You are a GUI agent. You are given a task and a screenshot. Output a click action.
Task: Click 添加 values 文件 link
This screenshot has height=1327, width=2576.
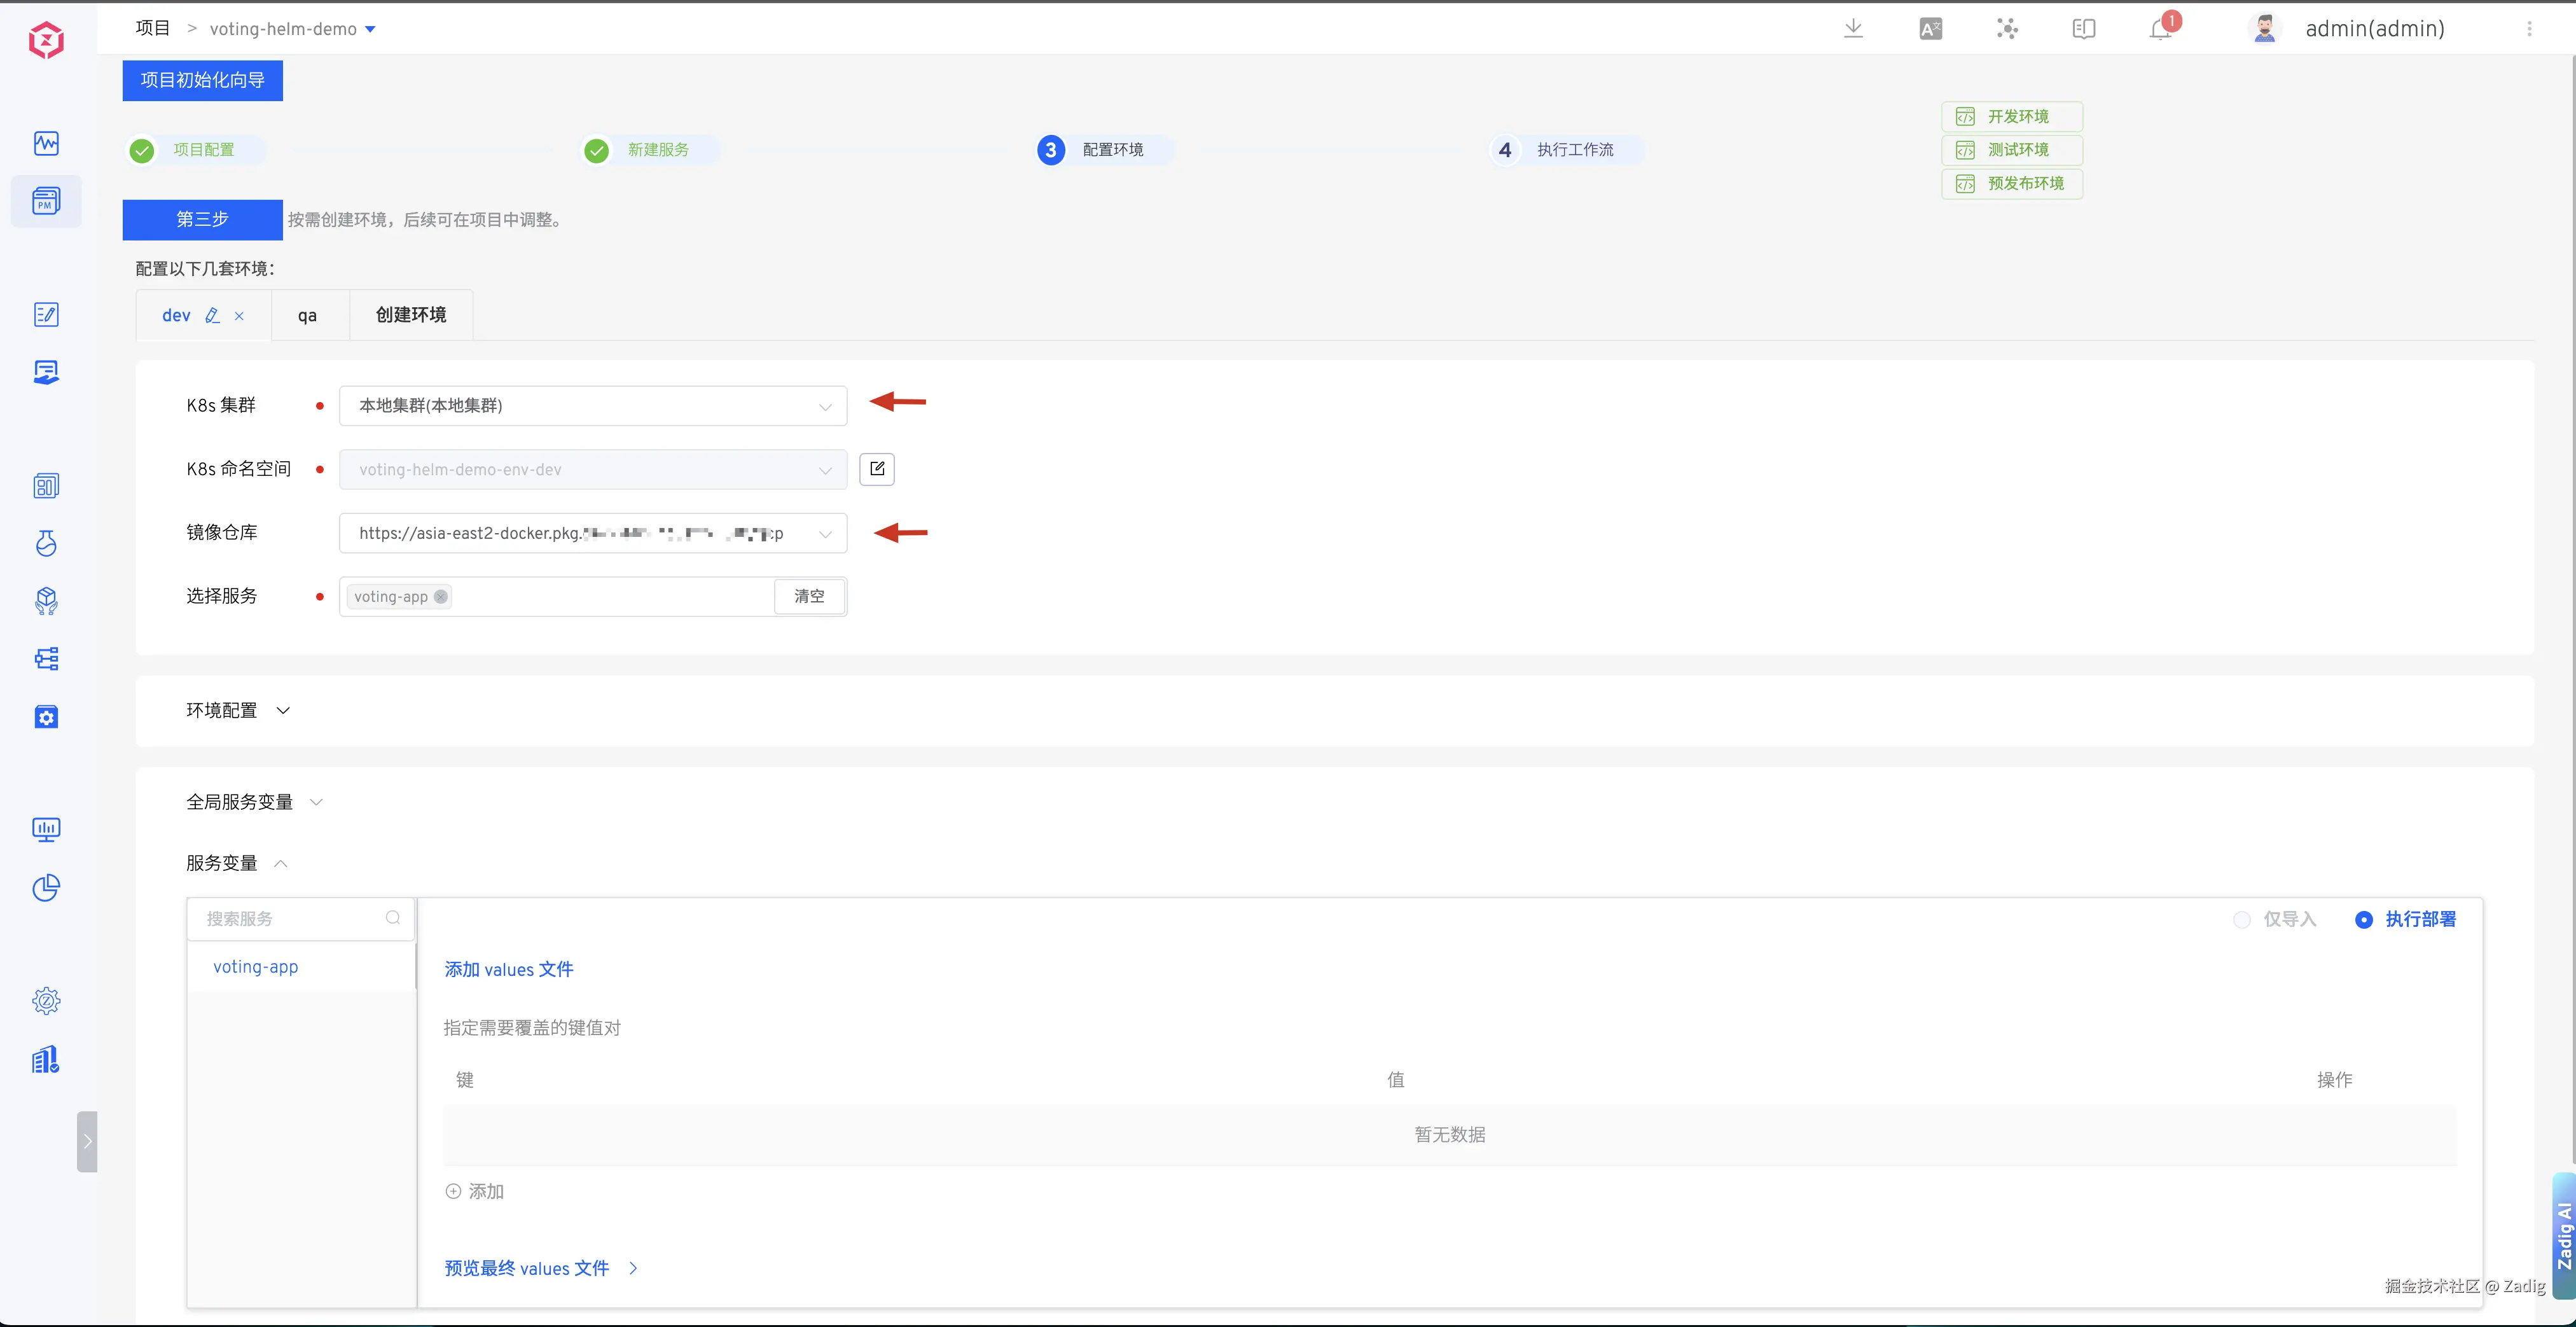[x=508, y=969]
